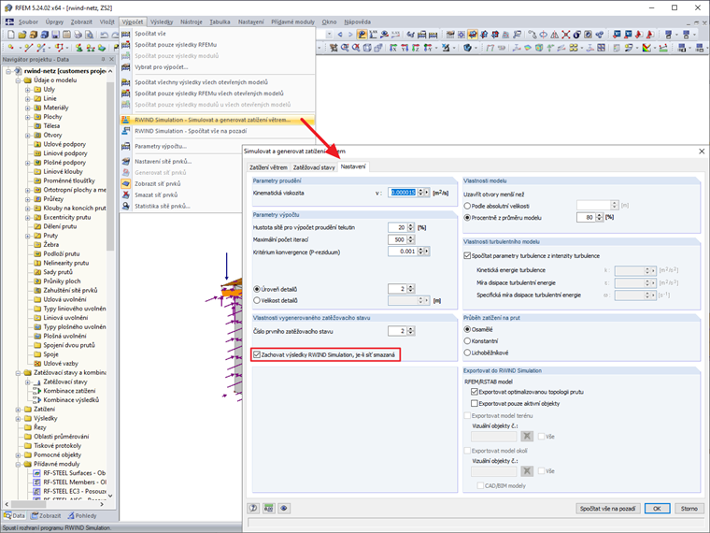
Task: Expand the Výsledky tree node
Action: click(18, 418)
